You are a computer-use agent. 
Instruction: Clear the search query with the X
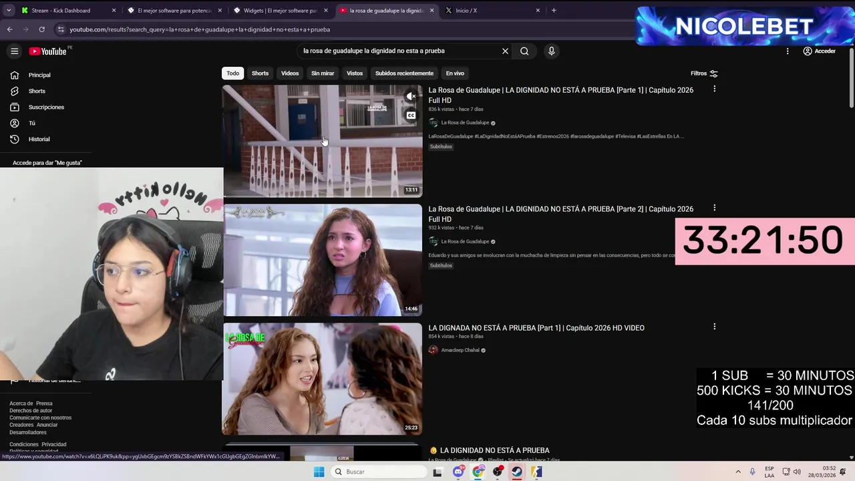pyautogui.click(x=505, y=51)
